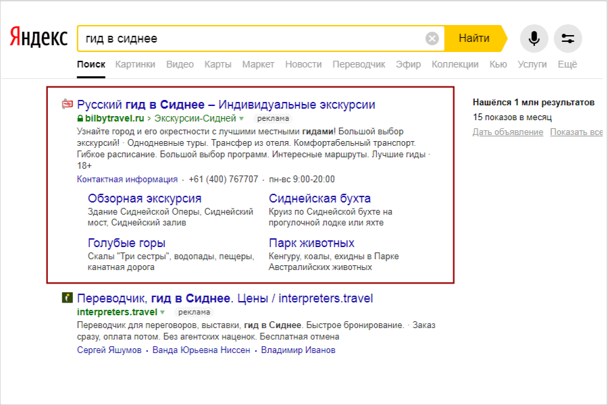The height and width of the screenshot is (405, 608).
Task: Click the text Нашёлся 1 млн результатов
Action: click(x=534, y=103)
